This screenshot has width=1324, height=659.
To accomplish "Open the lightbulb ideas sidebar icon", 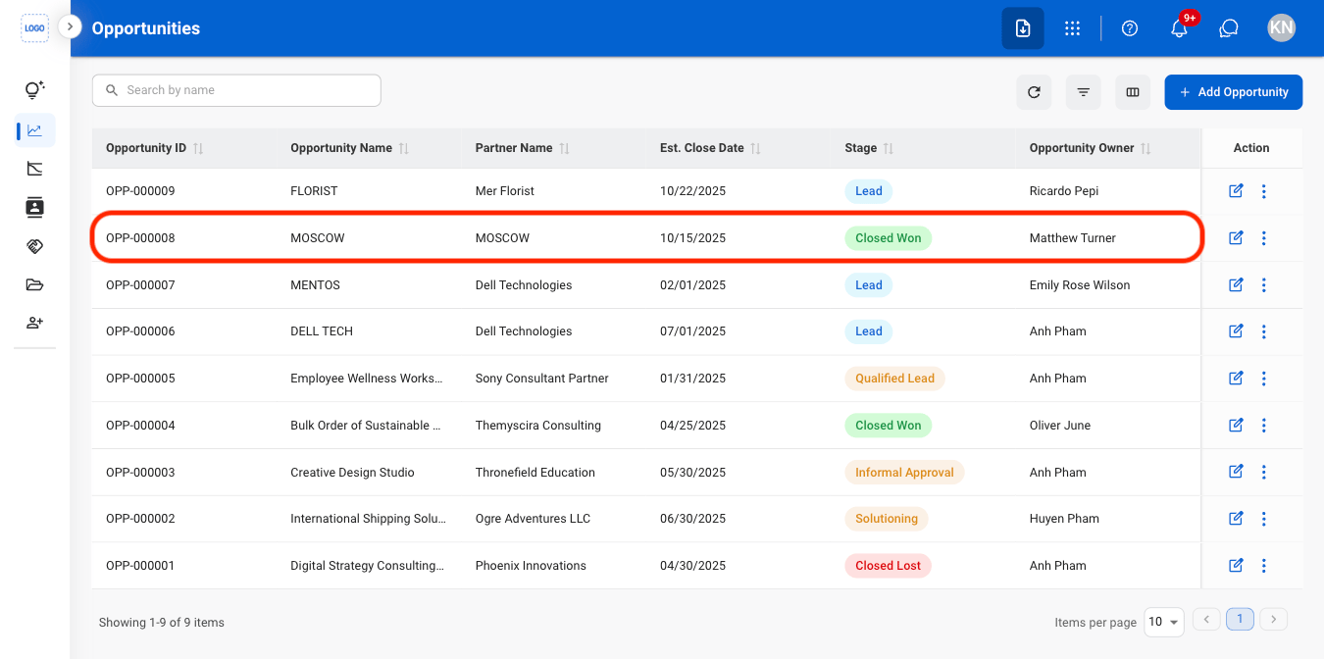I will click(34, 90).
